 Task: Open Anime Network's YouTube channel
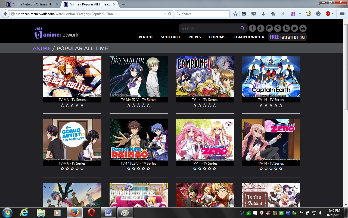tap(303, 28)
